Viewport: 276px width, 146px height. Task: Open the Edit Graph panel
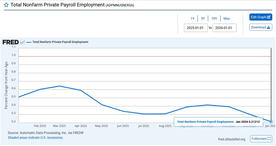coord(261,17)
